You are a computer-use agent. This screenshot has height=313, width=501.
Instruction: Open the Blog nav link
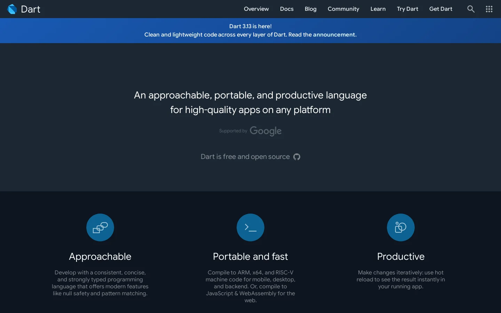311,9
